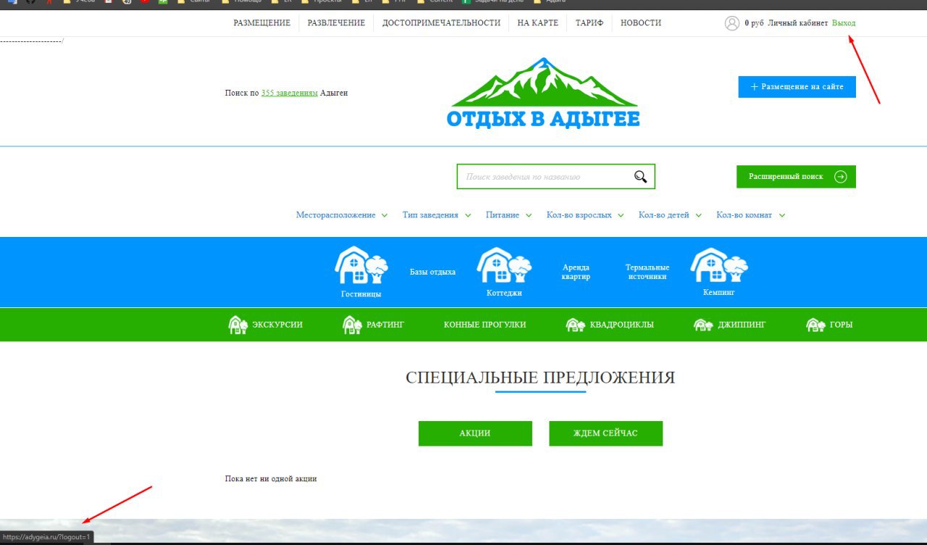The width and height of the screenshot is (927, 545).
Task: Expand the Питание filter dropdown
Action: coord(508,215)
